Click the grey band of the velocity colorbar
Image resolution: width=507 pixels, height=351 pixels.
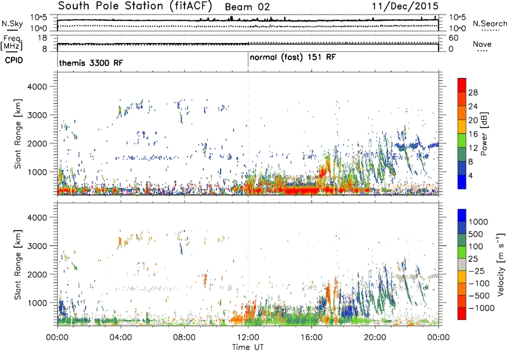[462, 265]
